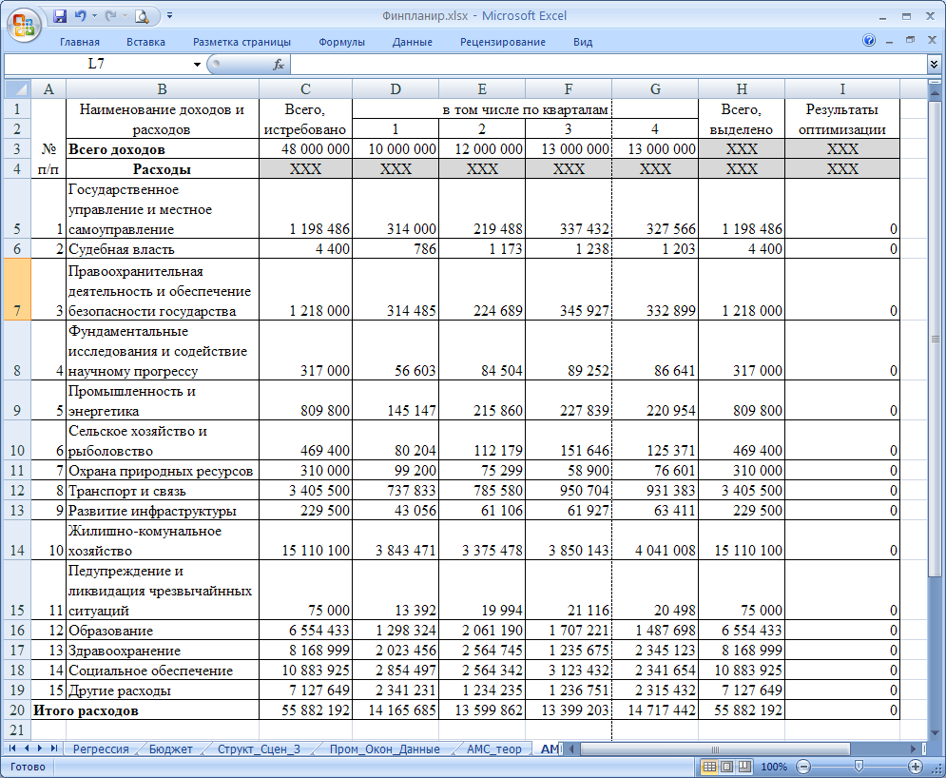Viewport: 946px width, 778px height.
Task: Open the Вставка ribbon tab
Action: (145, 42)
